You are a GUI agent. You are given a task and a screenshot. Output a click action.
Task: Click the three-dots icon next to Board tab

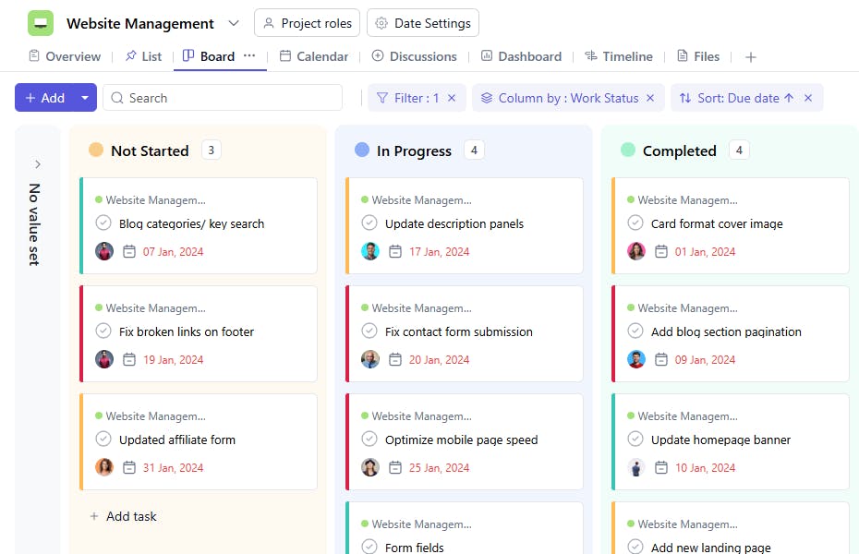pyautogui.click(x=249, y=56)
